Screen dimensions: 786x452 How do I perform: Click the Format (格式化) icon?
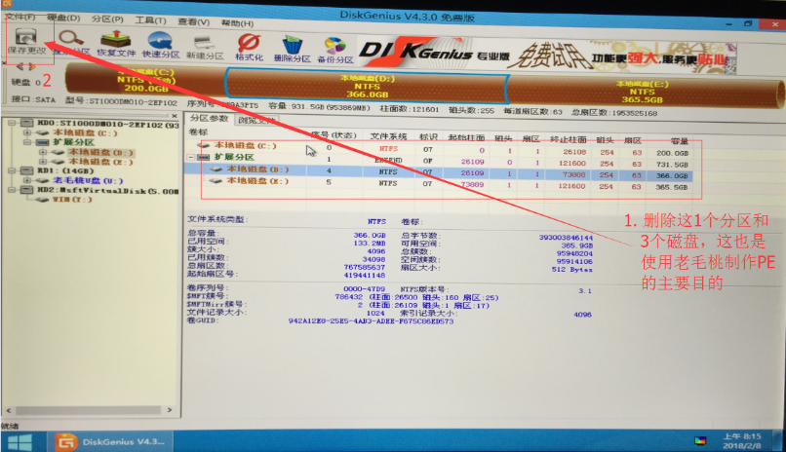point(249,47)
